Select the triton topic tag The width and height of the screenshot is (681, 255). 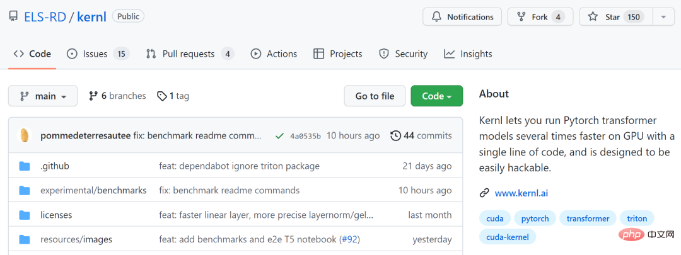637,218
